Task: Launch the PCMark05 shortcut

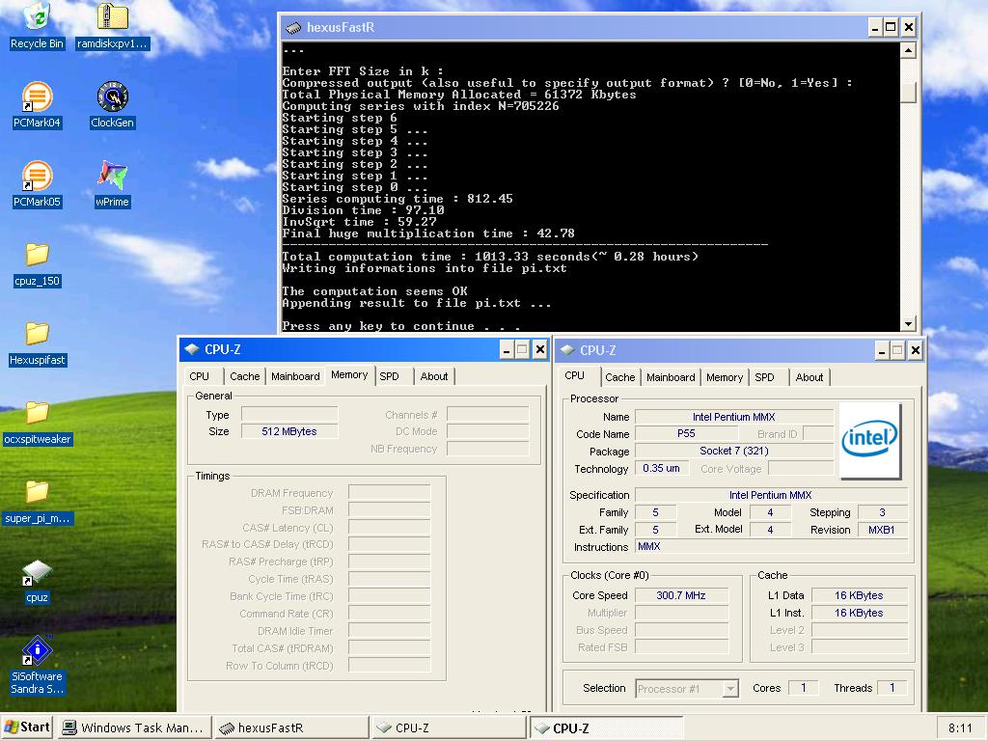Action: 38,184
